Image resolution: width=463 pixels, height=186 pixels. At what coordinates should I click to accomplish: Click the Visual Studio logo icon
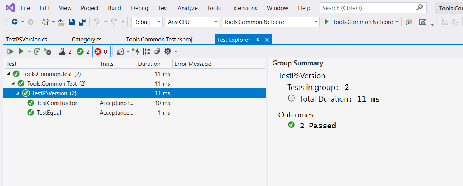[10, 8]
